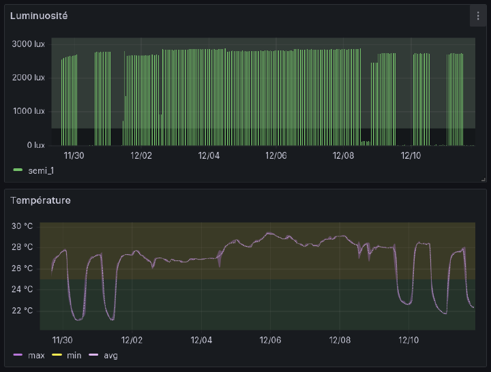Toggle the min series in temperature legend

[x=74, y=356]
